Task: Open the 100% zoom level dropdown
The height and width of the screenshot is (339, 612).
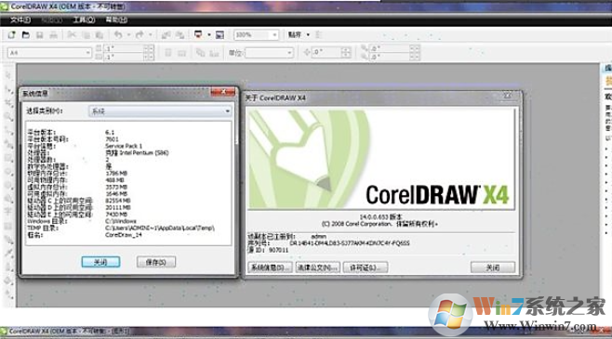Action: click(x=274, y=35)
